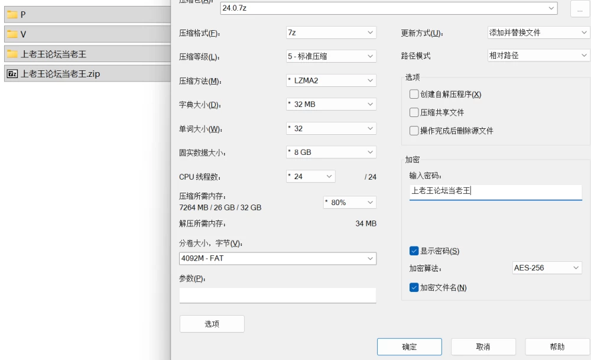Image resolution: width=591 pixels, height=360 pixels.
Task: Open the 固实数据大小 8 GB dropdown
Action: pos(331,152)
